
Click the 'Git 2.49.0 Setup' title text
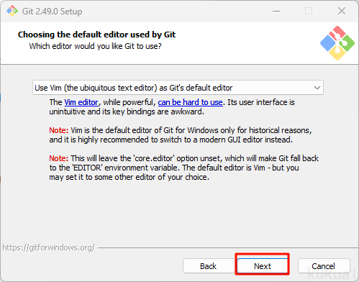click(x=52, y=12)
